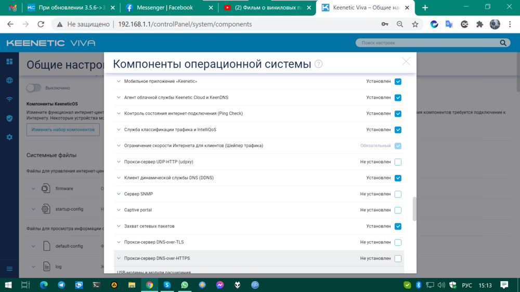Image resolution: width=520 pixels, height=292 pixels.
Task: Open the network security shield icon
Action: click(x=9, y=118)
